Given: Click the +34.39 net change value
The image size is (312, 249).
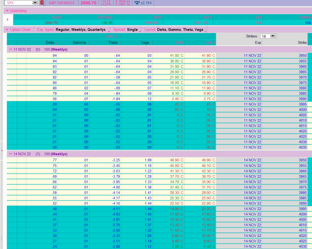Looking at the screenshot, I should pos(106,22).
